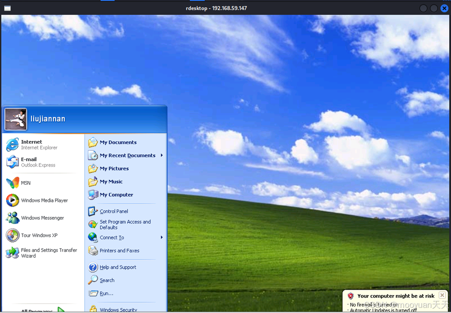Select the Printers and Faxes label
Image resolution: width=451 pixels, height=313 pixels.
119,250
